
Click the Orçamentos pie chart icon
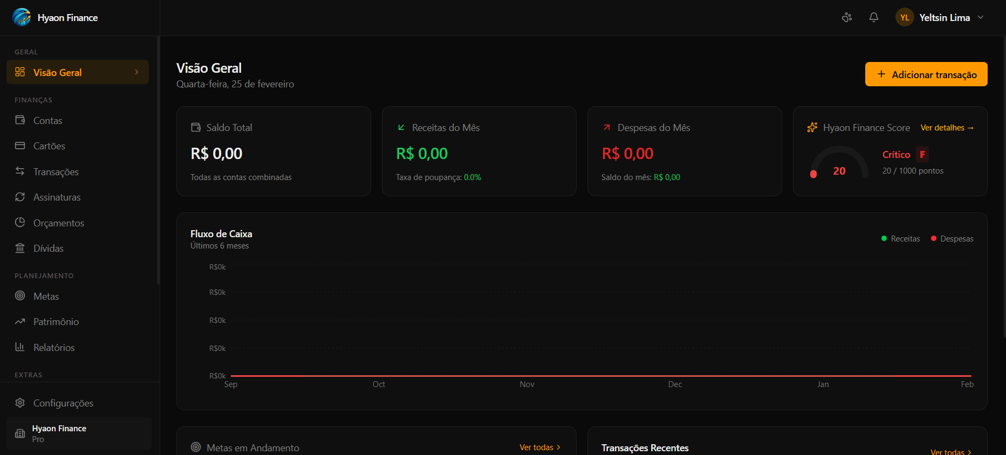pos(20,222)
